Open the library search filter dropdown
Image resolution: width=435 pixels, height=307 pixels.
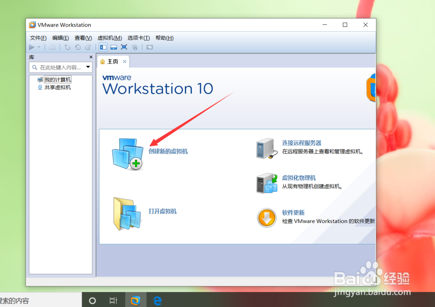pyautogui.click(x=88, y=67)
